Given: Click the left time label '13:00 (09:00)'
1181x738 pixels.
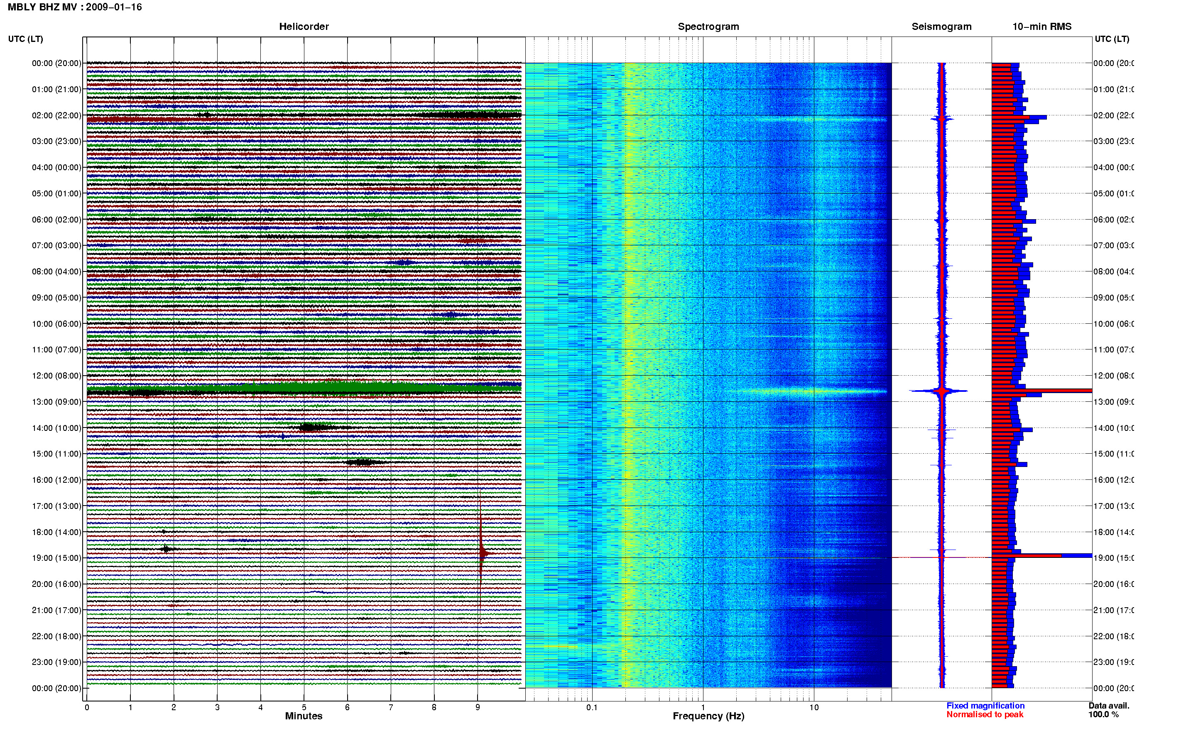Looking at the screenshot, I should pos(56,402).
